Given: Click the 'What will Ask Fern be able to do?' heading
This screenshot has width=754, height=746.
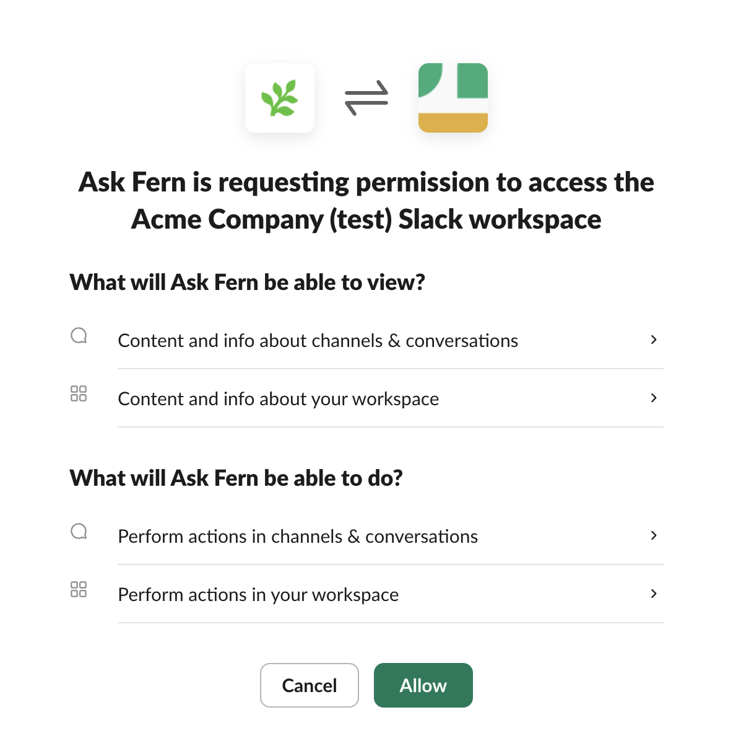Looking at the screenshot, I should (236, 478).
